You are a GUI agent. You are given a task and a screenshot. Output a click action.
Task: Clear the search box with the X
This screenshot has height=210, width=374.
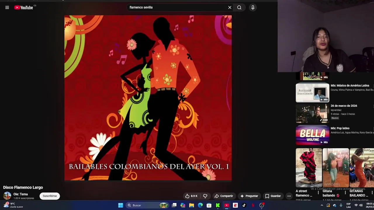pyautogui.click(x=230, y=8)
